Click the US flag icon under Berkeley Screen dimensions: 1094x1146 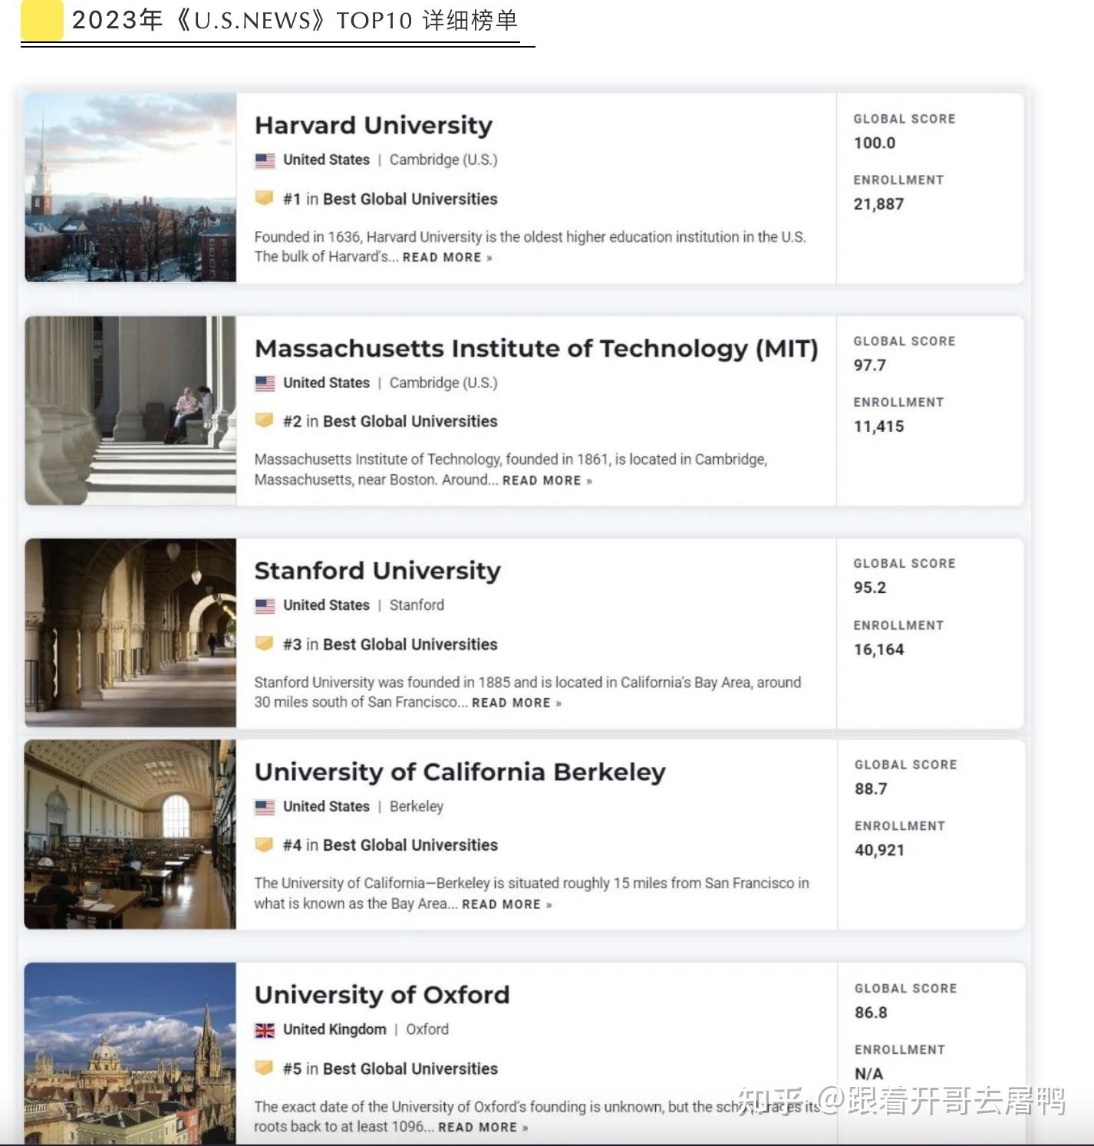(265, 807)
